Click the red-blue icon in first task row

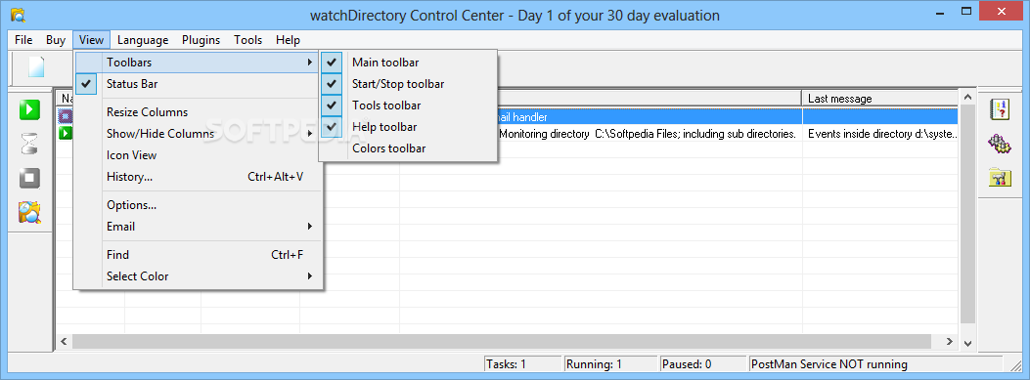coord(66,117)
